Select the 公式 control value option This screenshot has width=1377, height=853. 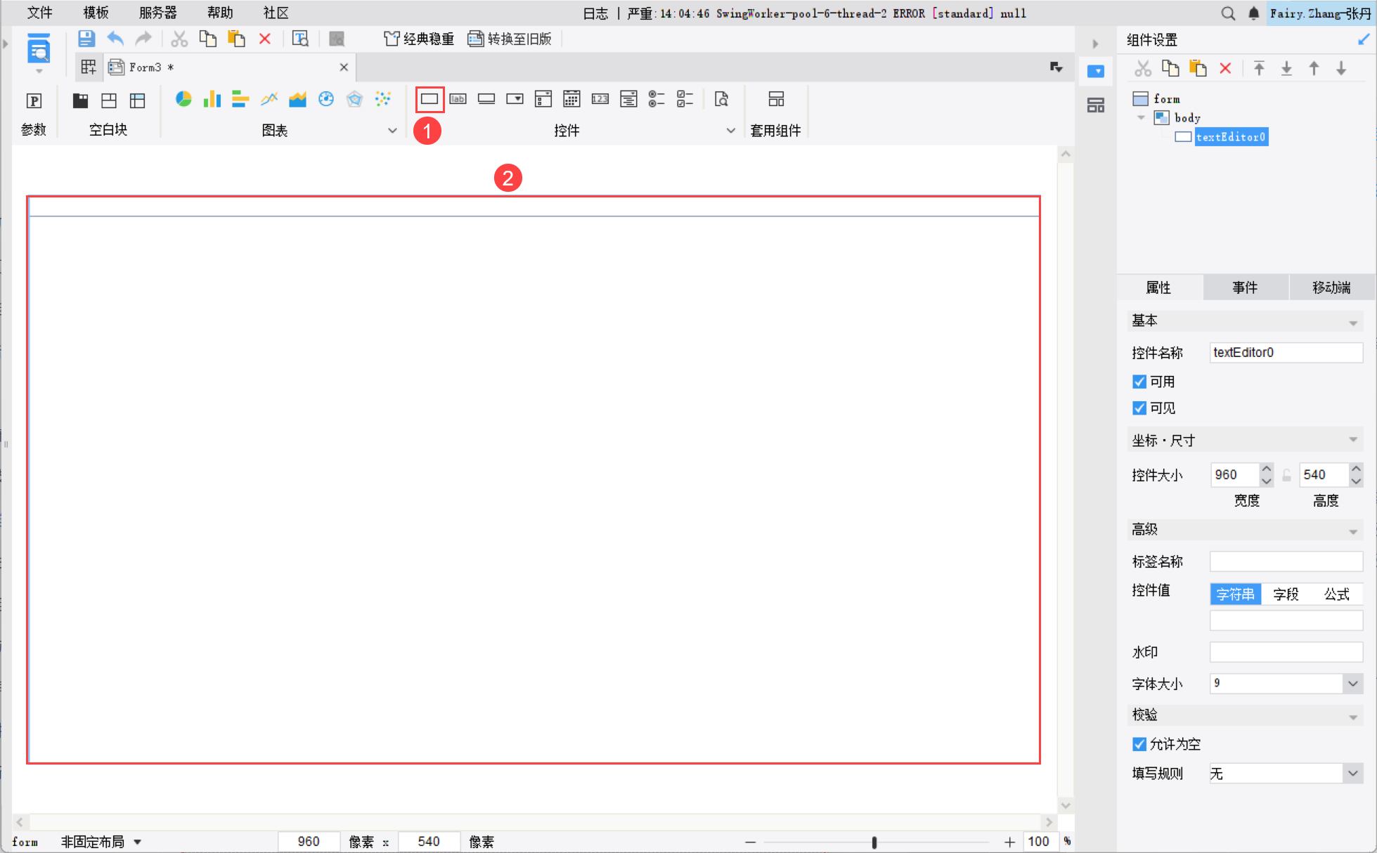click(1336, 594)
